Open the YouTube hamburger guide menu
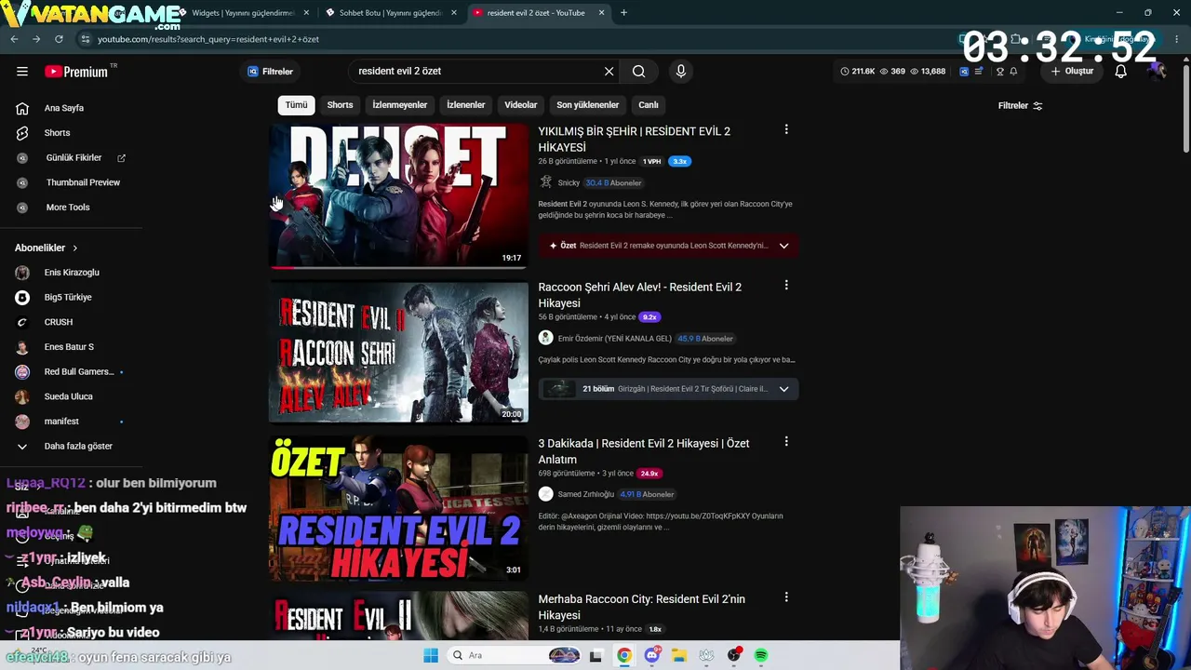Image resolution: width=1191 pixels, height=670 pixels. [22, 72]
